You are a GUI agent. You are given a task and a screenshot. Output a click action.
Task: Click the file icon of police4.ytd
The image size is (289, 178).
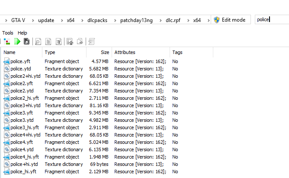6,149
